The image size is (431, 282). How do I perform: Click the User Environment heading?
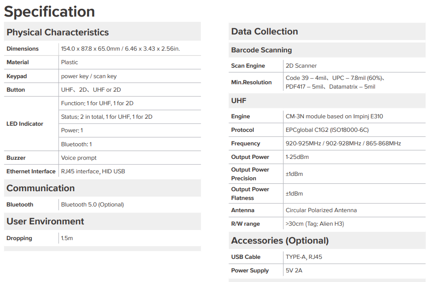[x=46, y=221]
